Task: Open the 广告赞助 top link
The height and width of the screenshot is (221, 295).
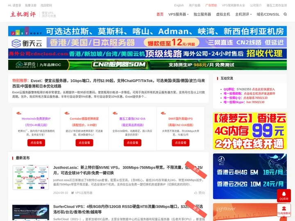Action: (x=211, y=5)
